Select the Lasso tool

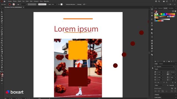tap(2, 16)
